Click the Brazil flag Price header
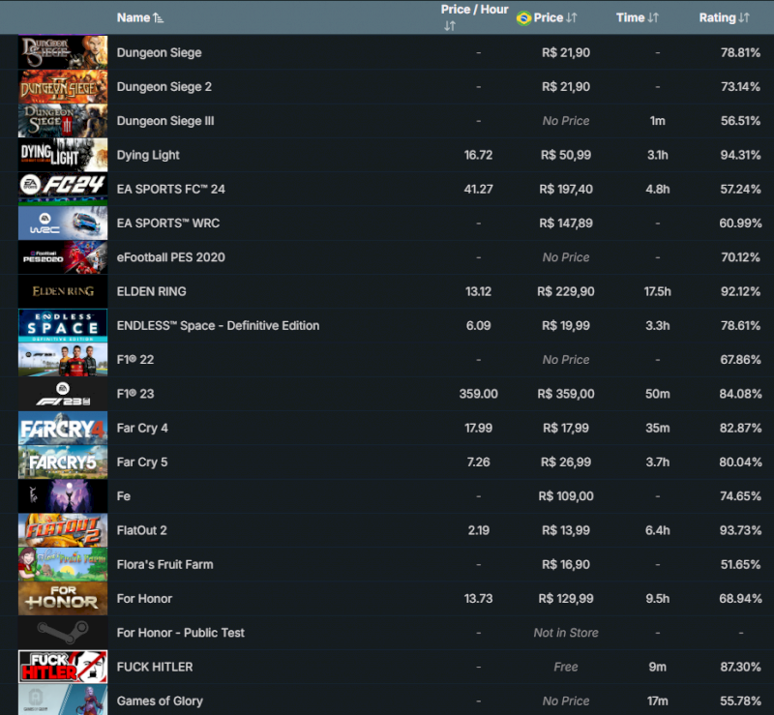This screenshot has height=715, width=774. click(x=548, y=17)
